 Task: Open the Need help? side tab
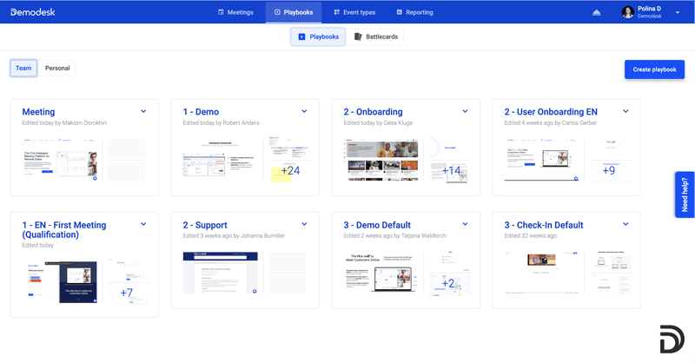pos(685,195)
